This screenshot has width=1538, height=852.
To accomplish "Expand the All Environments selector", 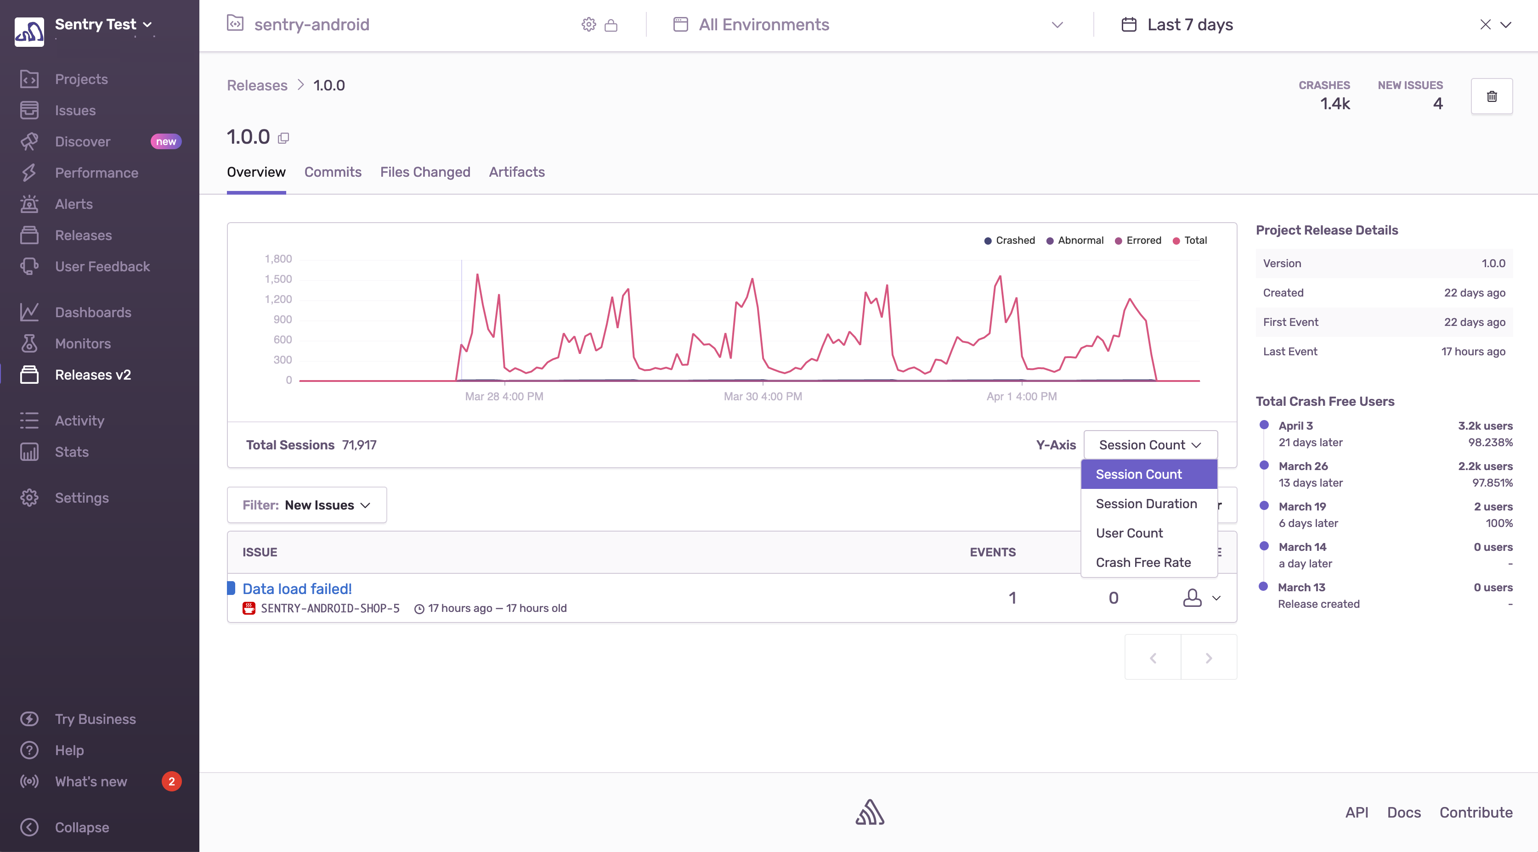I will 869,25.
